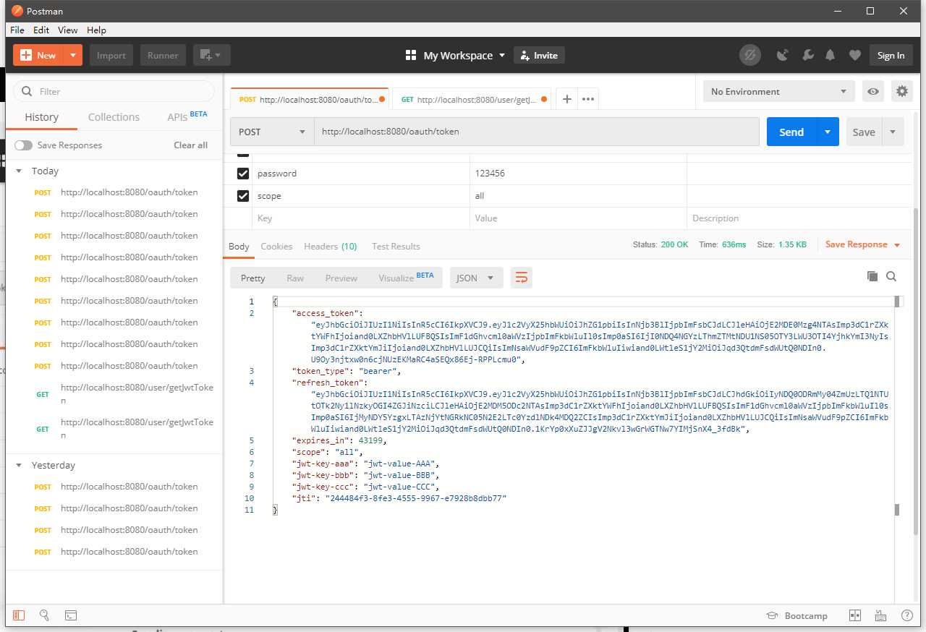Open the View menu
The height and width of the screenshot is (632, 926).
point(67,30)
